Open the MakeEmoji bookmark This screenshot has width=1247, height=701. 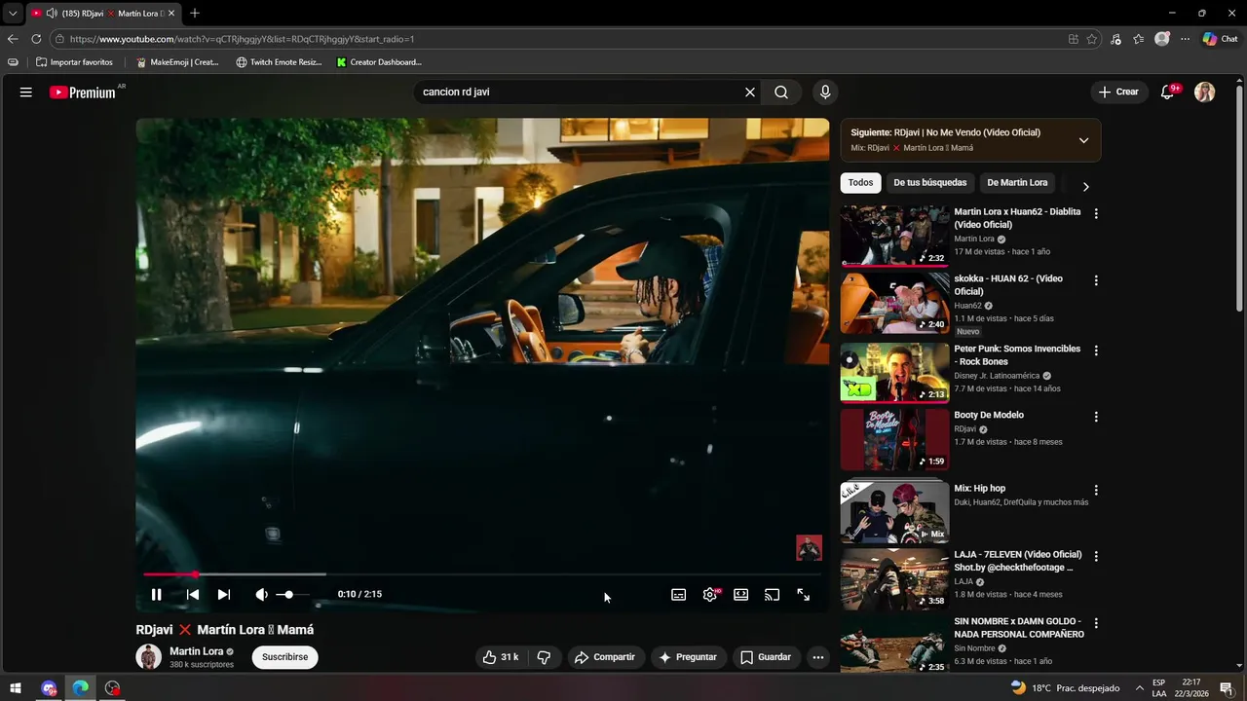[x=177, y=62]
